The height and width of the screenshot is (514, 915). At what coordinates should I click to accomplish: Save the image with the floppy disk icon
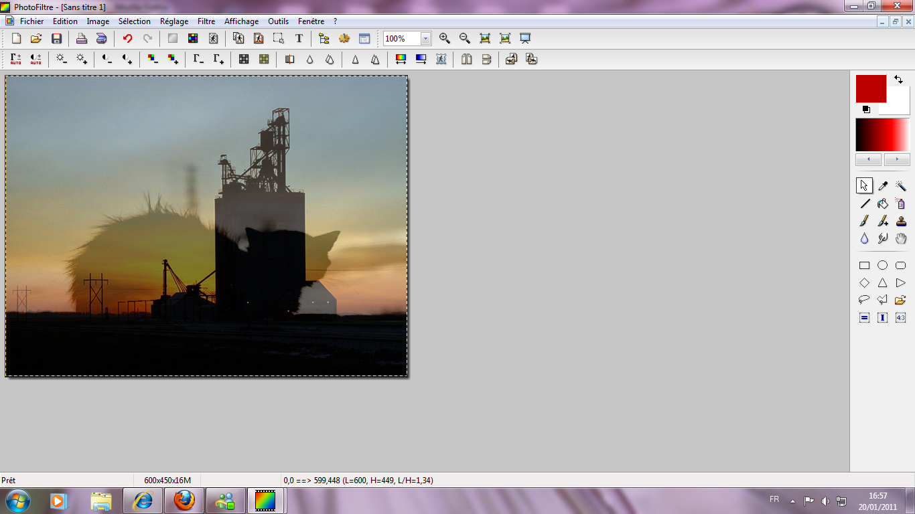tap(57, 39)
